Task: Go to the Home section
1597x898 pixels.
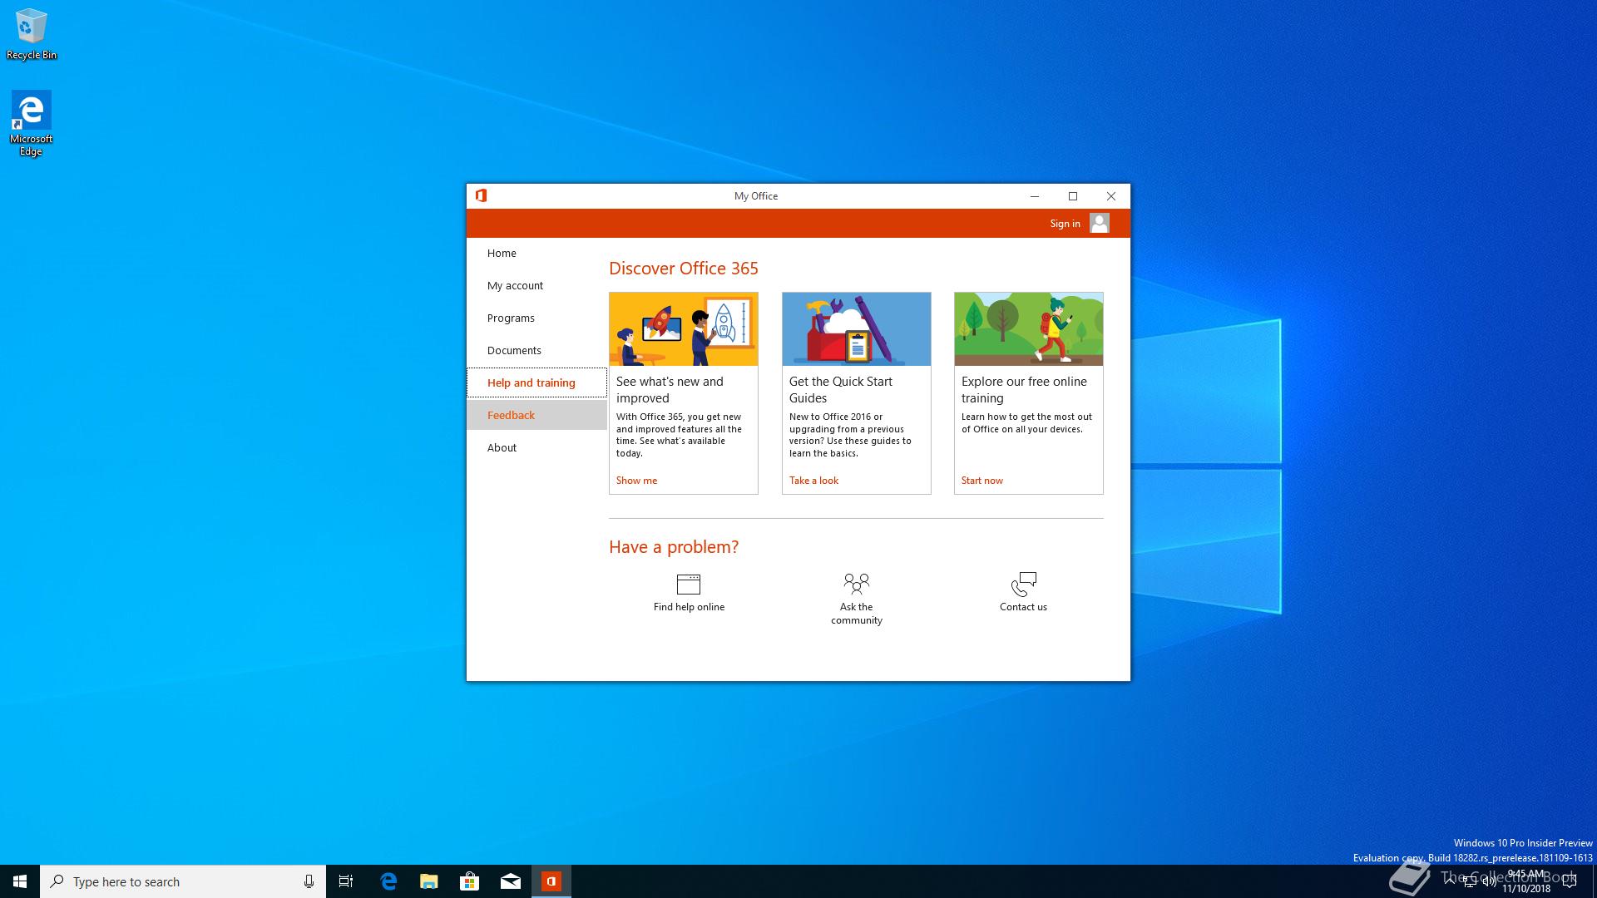Action: [536, 253]
